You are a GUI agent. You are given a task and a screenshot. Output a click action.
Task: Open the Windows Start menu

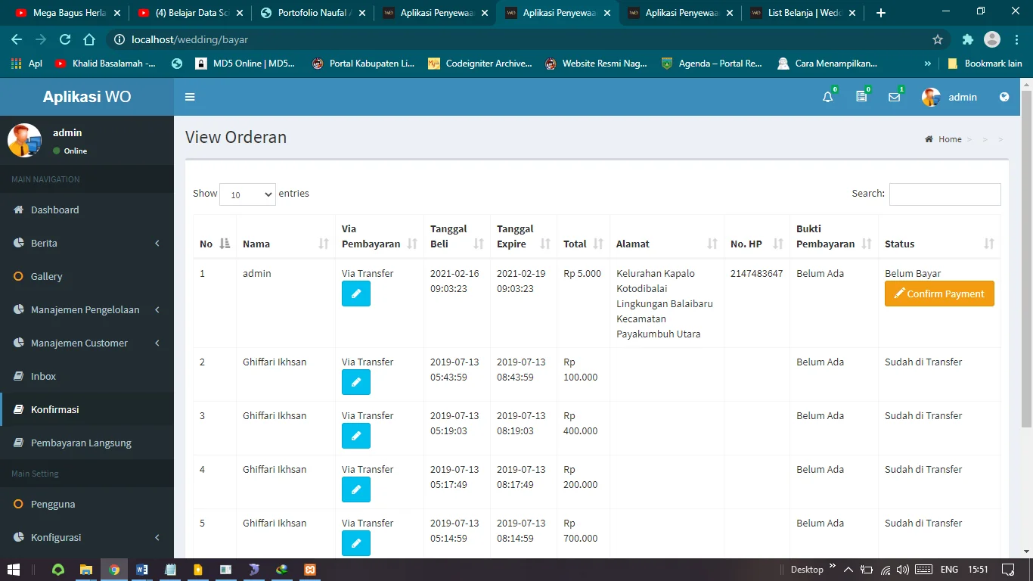pos(13,570)
